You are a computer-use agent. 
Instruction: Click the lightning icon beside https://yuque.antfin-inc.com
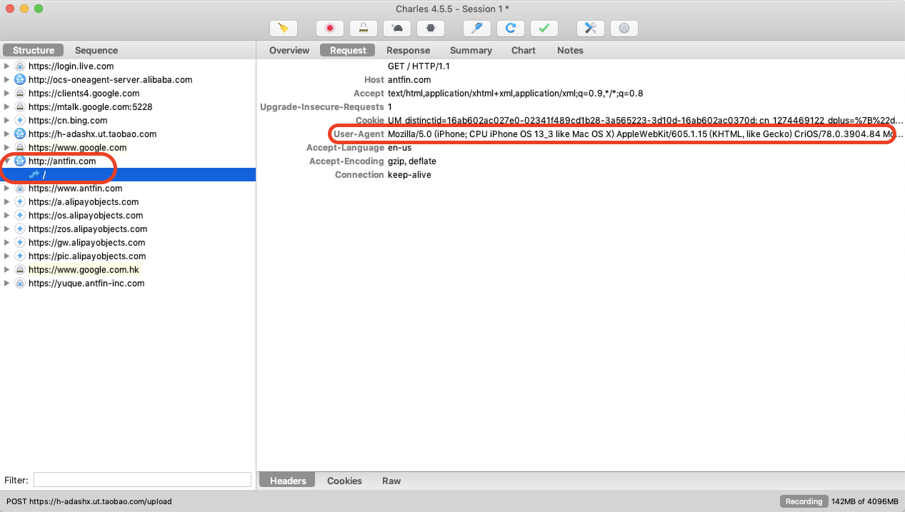pyautogui.click(x=20, y=283)
